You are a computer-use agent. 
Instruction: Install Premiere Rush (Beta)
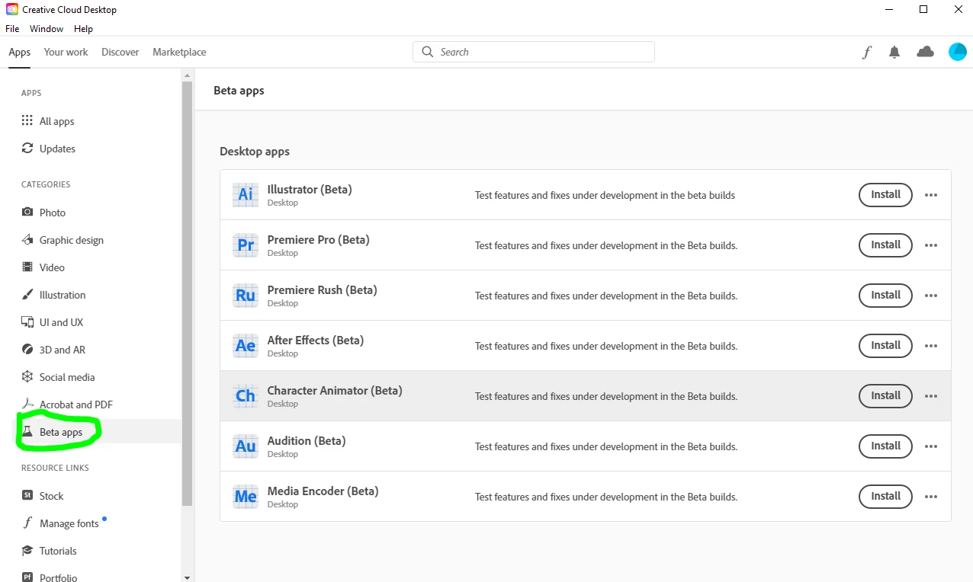tap(885, 295)
